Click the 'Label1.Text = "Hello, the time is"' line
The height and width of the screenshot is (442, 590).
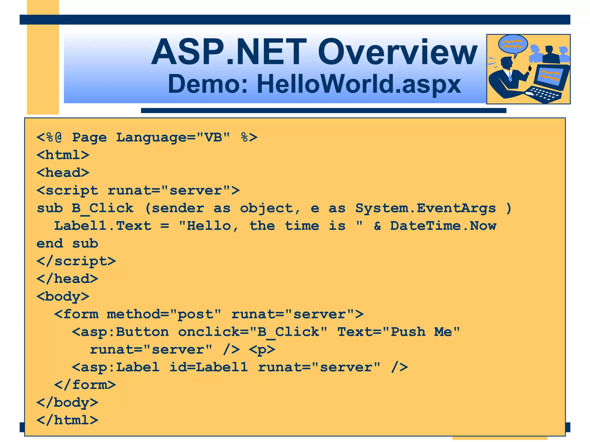[275, 226]
